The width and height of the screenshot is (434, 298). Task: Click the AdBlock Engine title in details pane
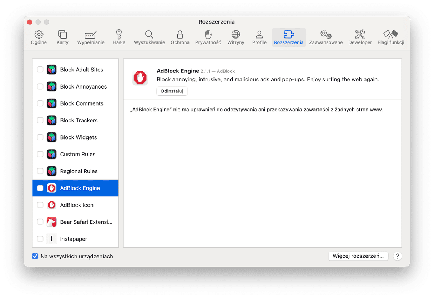point(178,71)
